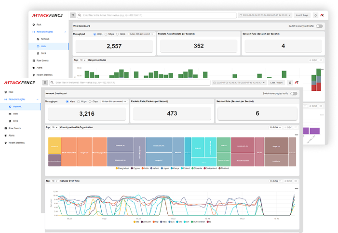338x233 pixels.
Task: Click the hamburger menu icon in the Network Dashboard
Action: (x=45, y=83)
